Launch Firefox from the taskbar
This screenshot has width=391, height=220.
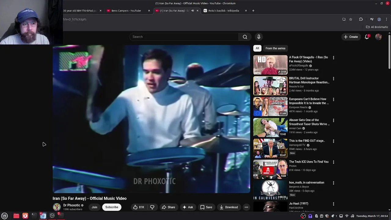click(x=25, y=216)
